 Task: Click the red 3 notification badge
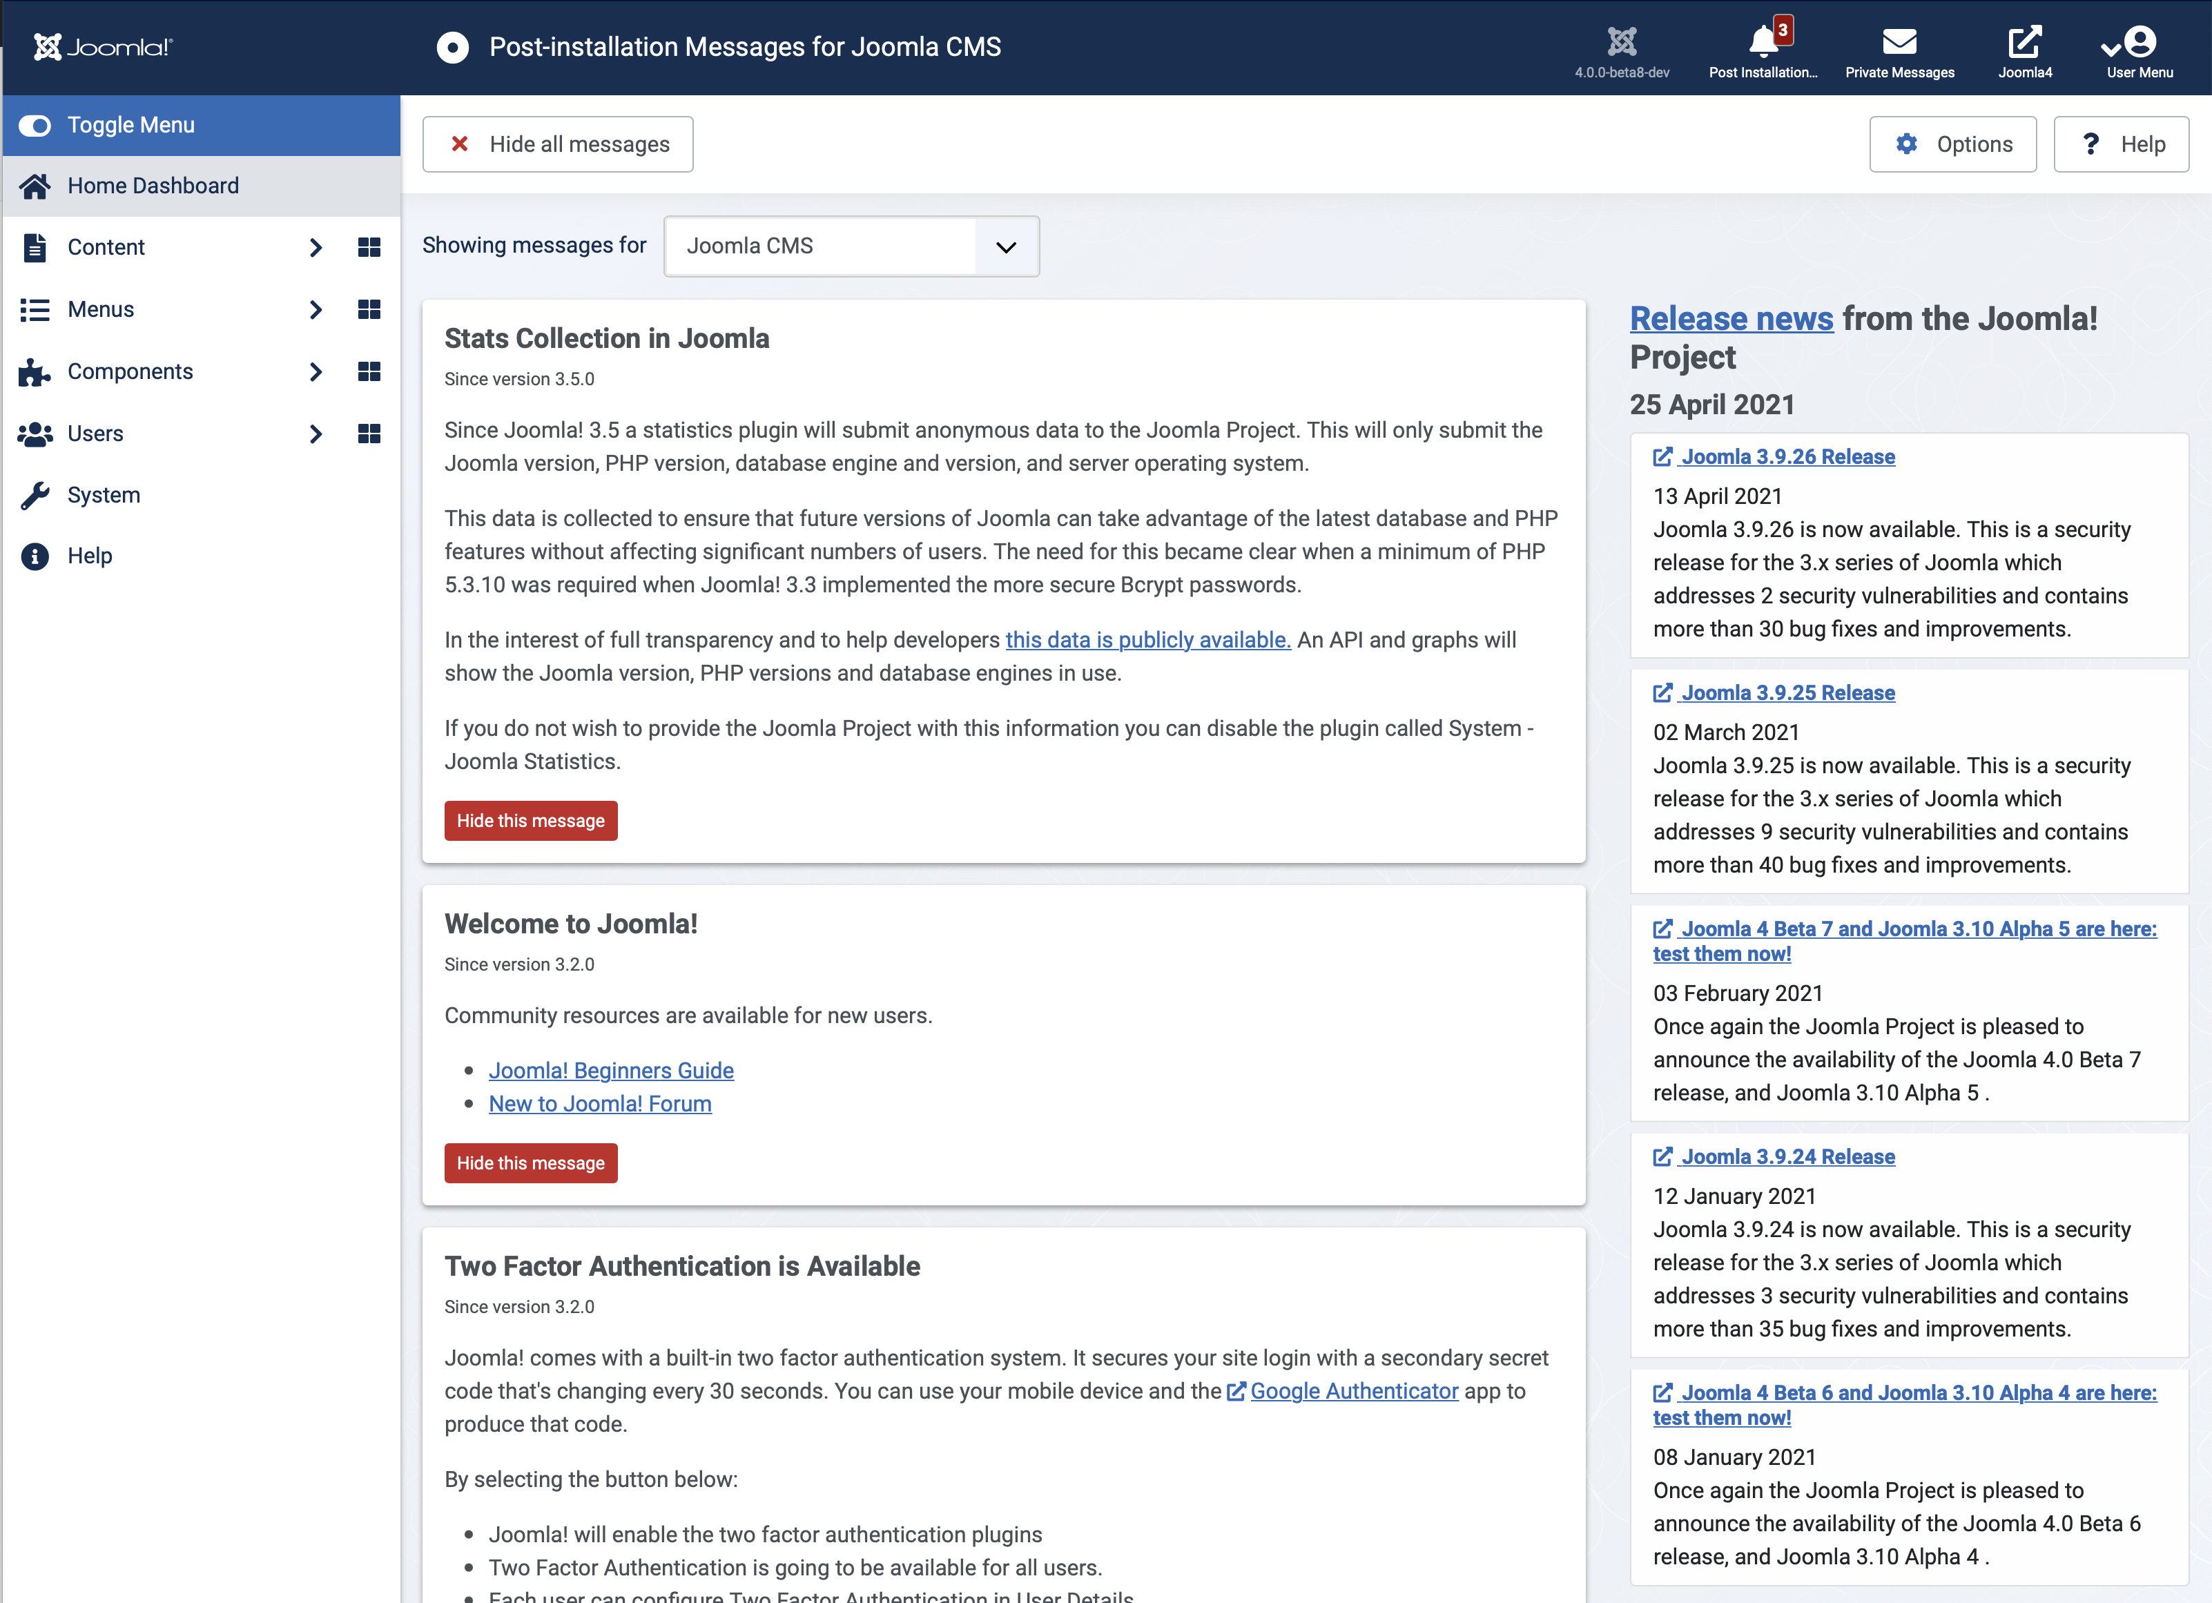pos(1783,30)
